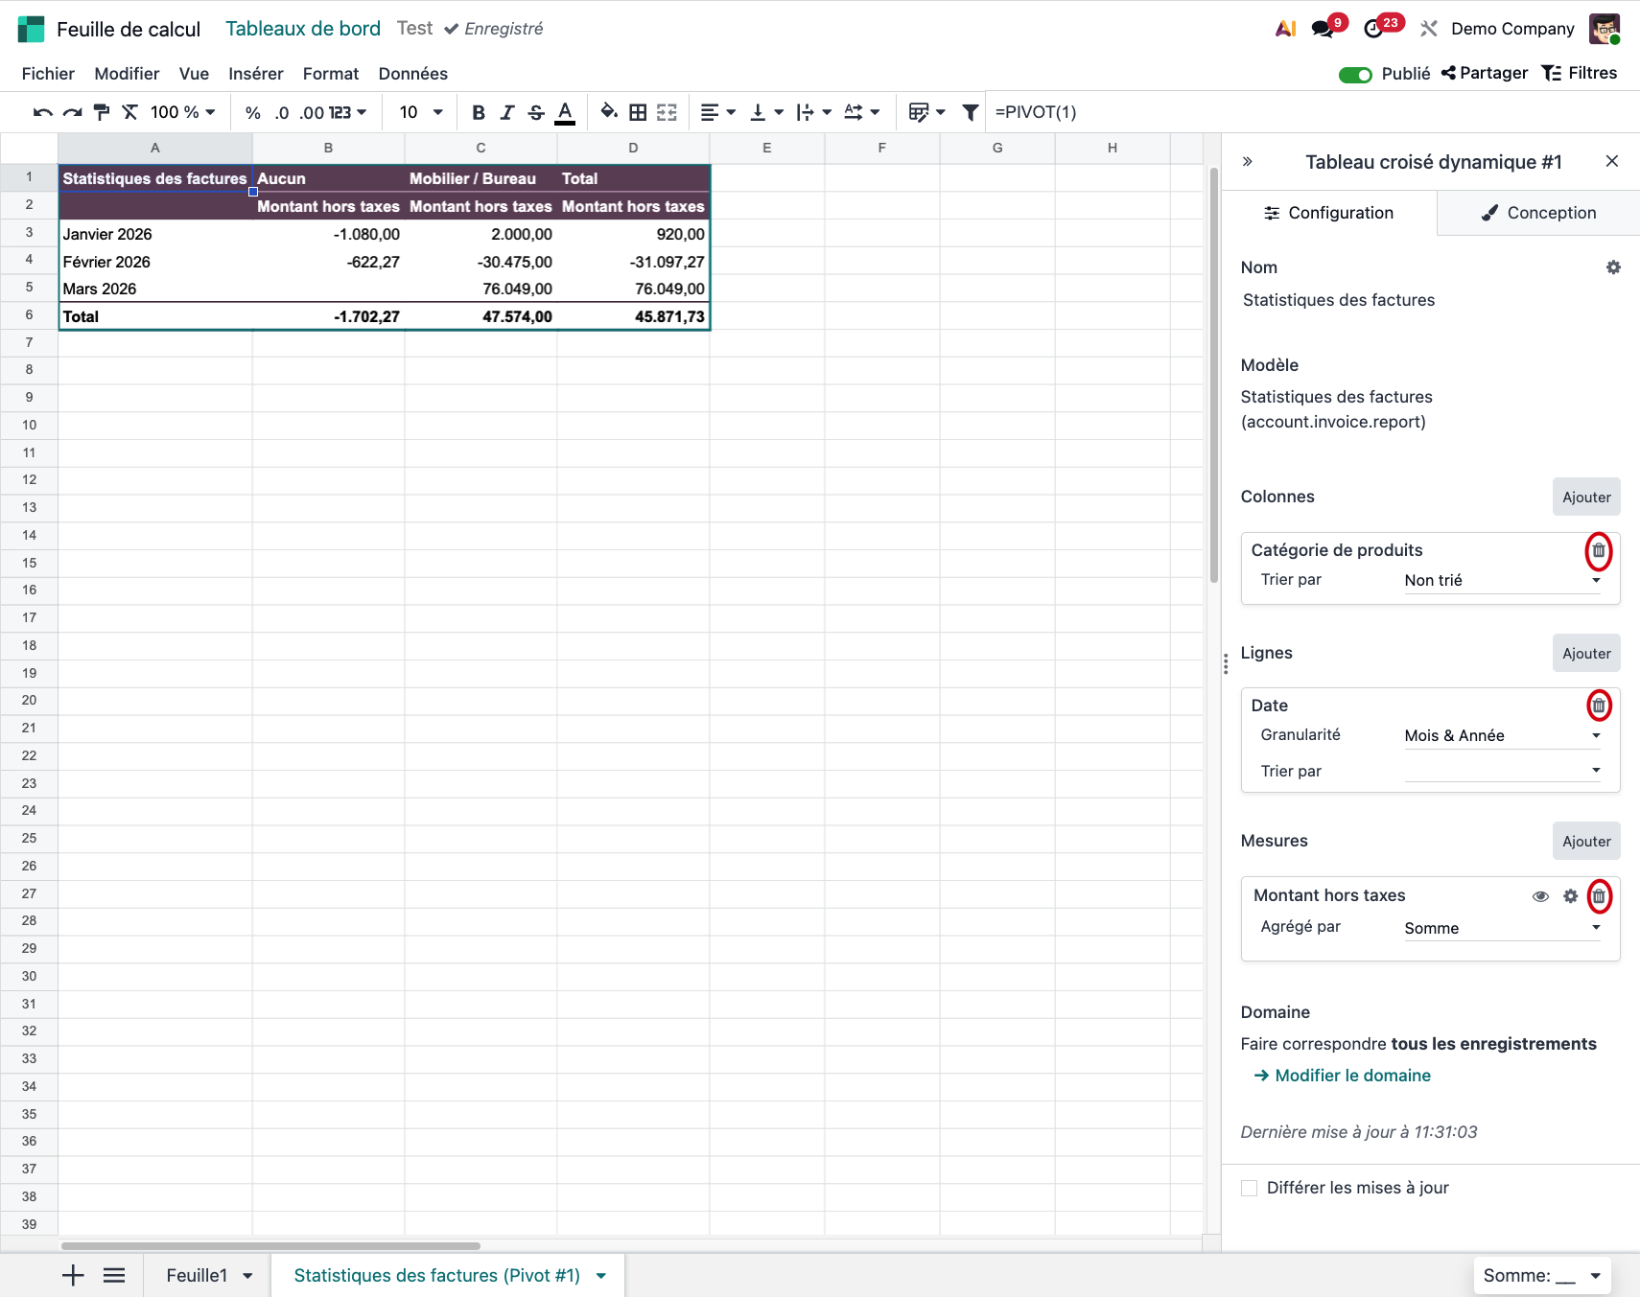Image resolution: width=1640 pixels, height=1297 pixels.
Task: Toggle the Publié switch
Action: [x=1355, y=75]
